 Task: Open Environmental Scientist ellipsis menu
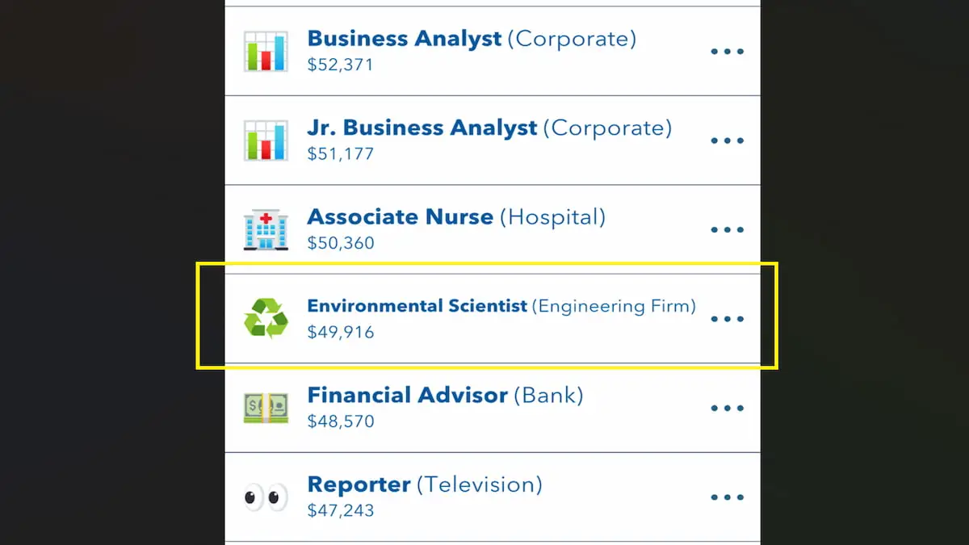[x=727, y=319]
